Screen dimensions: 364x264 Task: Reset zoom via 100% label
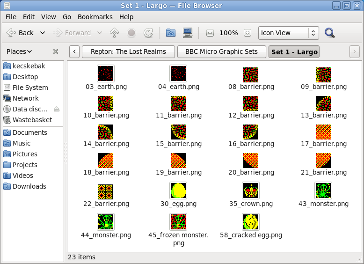tap(229, 33)
